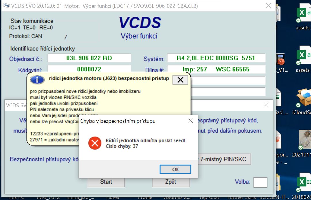Image resolution: width=311 pixels, height=200 pixels.
Task: Click the Kódování field showing 0000072
Action: (x=89, y=69)
